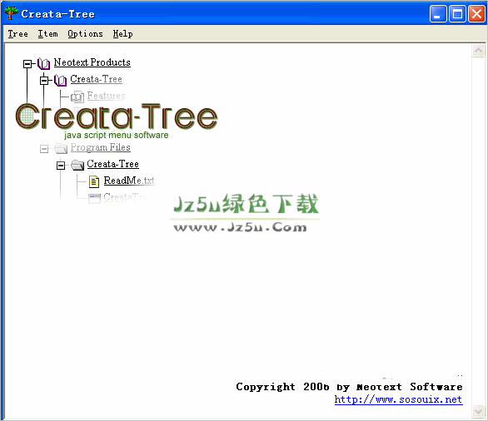The height and width of the screenshot is (421, 488).
Task: Click the open book icon beside Creata-Tree
Action: coord(60,80)
